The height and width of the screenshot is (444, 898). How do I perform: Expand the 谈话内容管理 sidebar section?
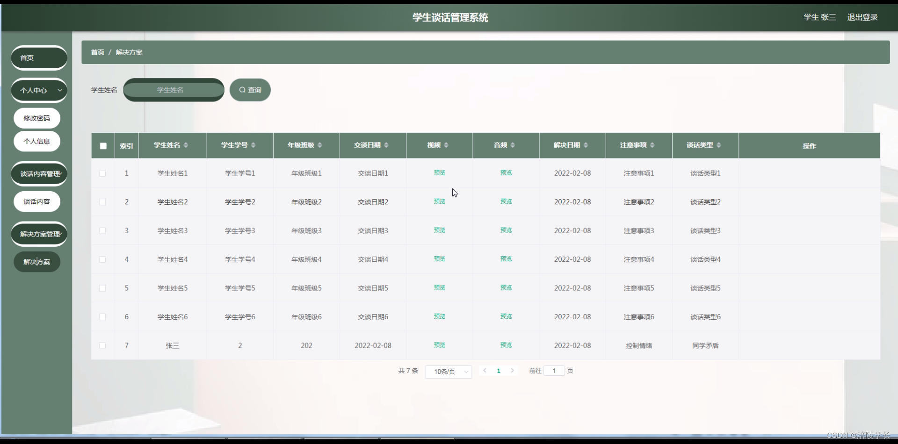click(x=39, y=173)
